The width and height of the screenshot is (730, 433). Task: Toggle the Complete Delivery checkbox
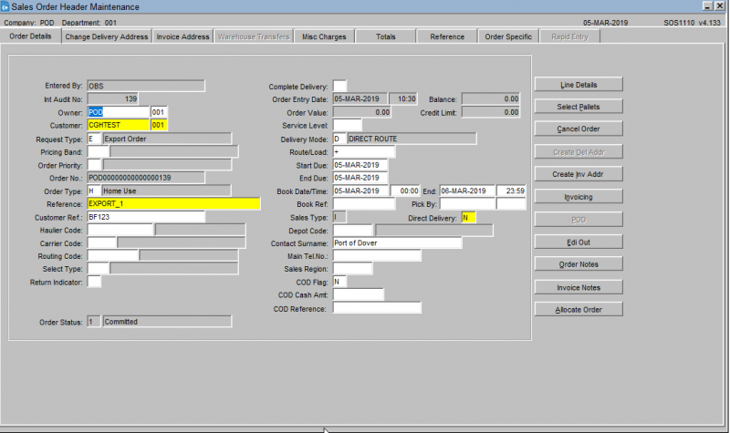pyautogui.click(x=339, y=86)
